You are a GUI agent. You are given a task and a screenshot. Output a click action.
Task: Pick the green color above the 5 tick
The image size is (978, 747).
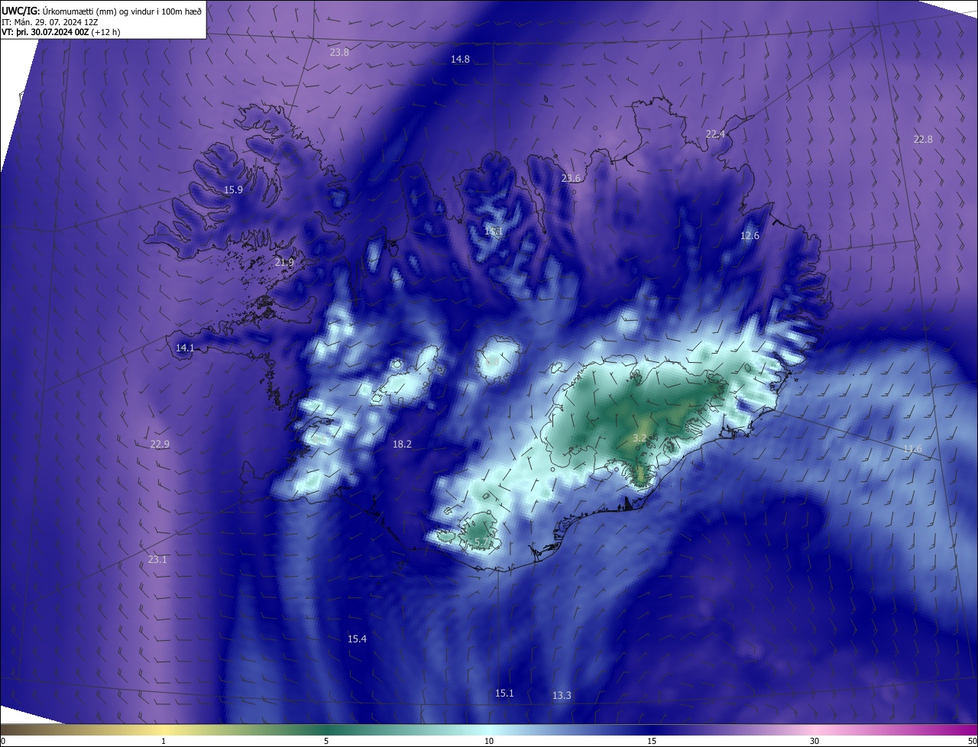(326, 730)
